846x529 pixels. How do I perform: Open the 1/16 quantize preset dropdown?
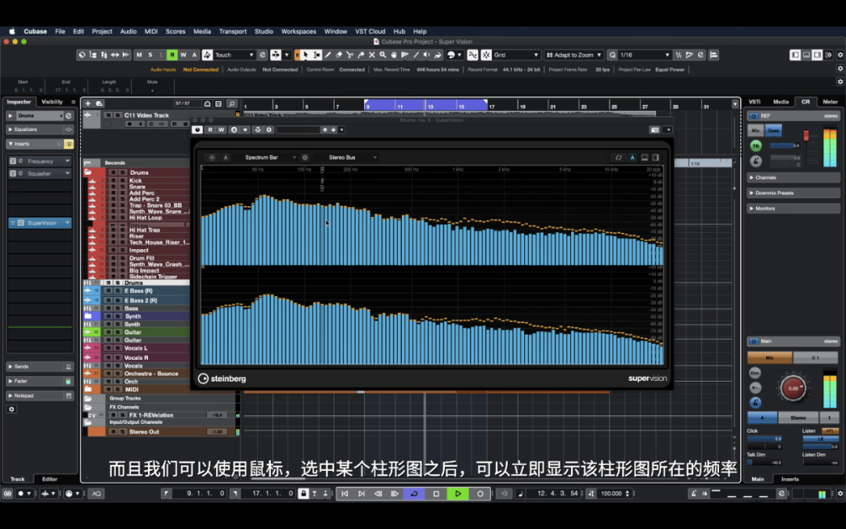coord(644,55)
